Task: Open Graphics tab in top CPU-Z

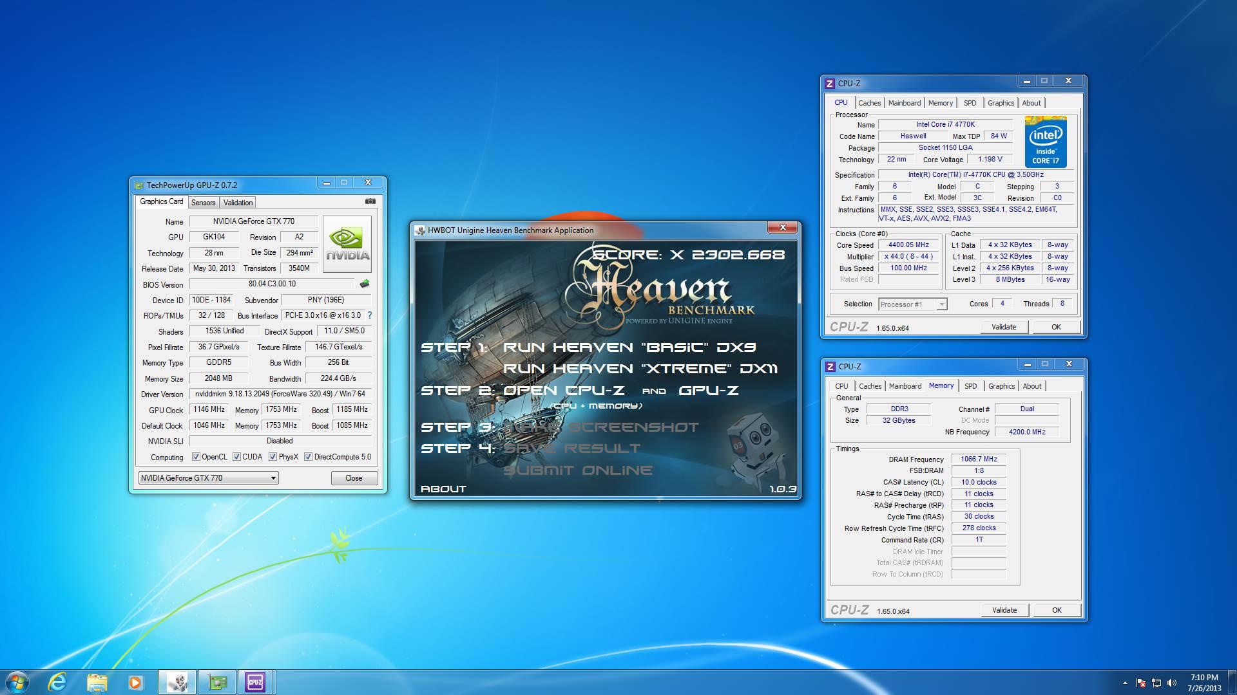Action: tap(1001, 103)
